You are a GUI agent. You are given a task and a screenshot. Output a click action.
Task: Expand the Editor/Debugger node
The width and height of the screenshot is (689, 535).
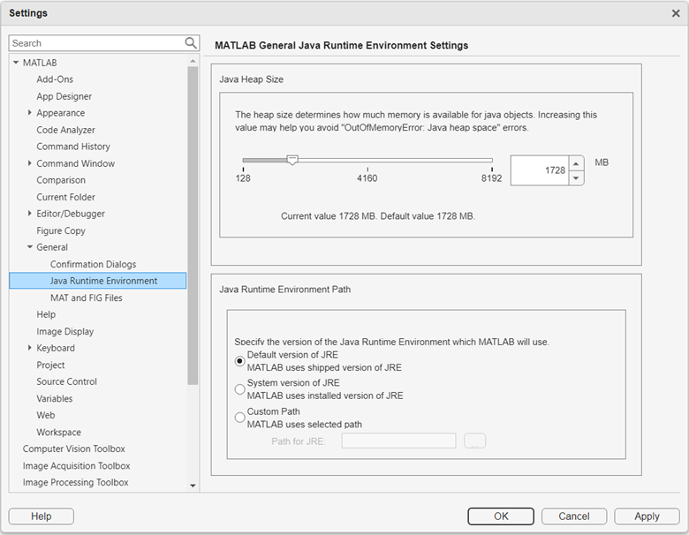[x=30, y=214]
